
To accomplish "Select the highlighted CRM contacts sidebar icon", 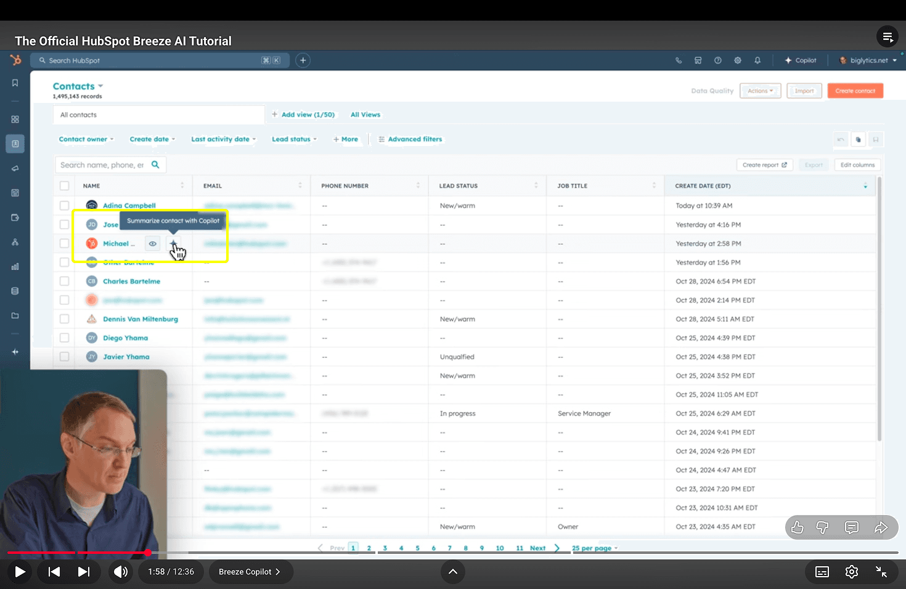I will tap(15, 144).
